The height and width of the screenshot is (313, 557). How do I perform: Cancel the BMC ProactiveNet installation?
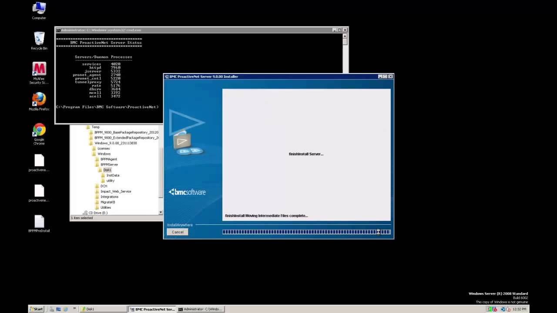(178, 232)
